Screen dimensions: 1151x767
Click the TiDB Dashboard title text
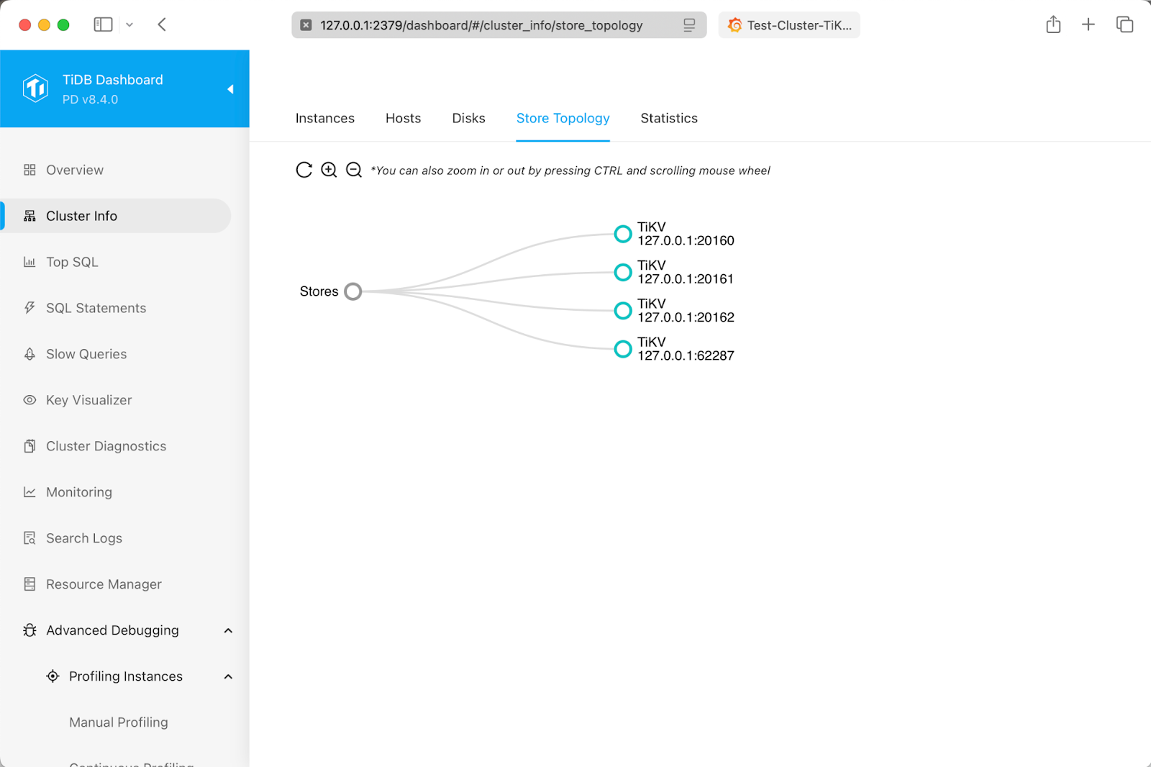113,80
